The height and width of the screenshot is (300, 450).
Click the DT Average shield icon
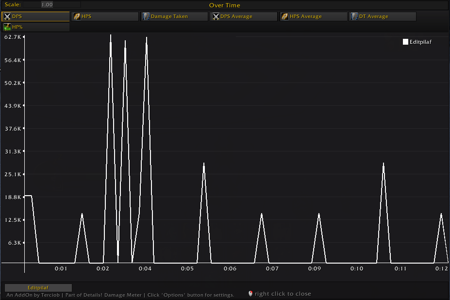point(354,17)
